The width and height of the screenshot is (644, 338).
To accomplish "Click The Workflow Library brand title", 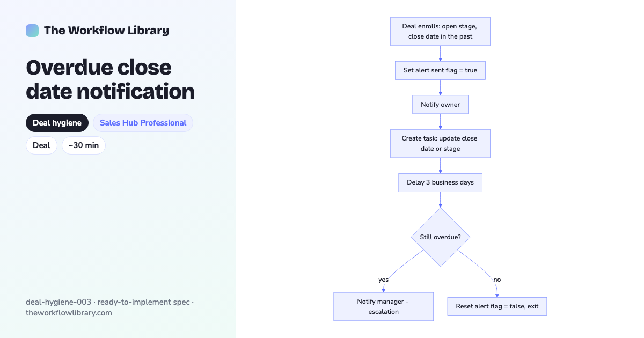I will point(106,31).
